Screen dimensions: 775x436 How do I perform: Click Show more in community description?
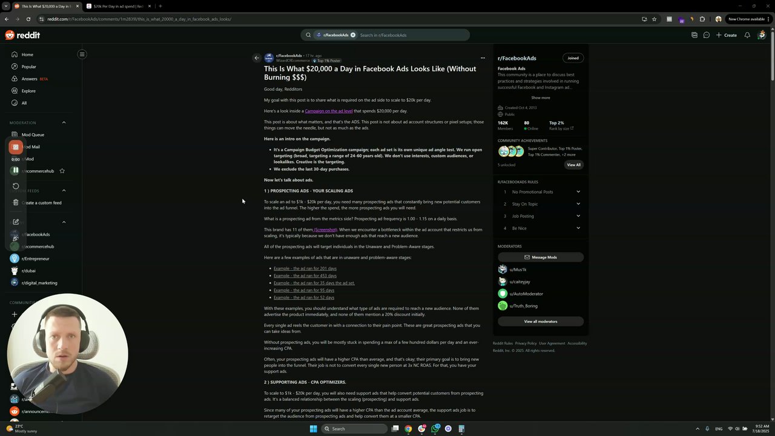pos(541,97)
